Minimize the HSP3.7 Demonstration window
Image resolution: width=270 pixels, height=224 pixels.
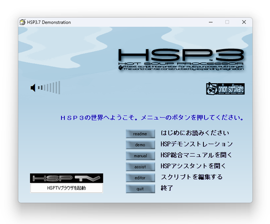point(211,22)
